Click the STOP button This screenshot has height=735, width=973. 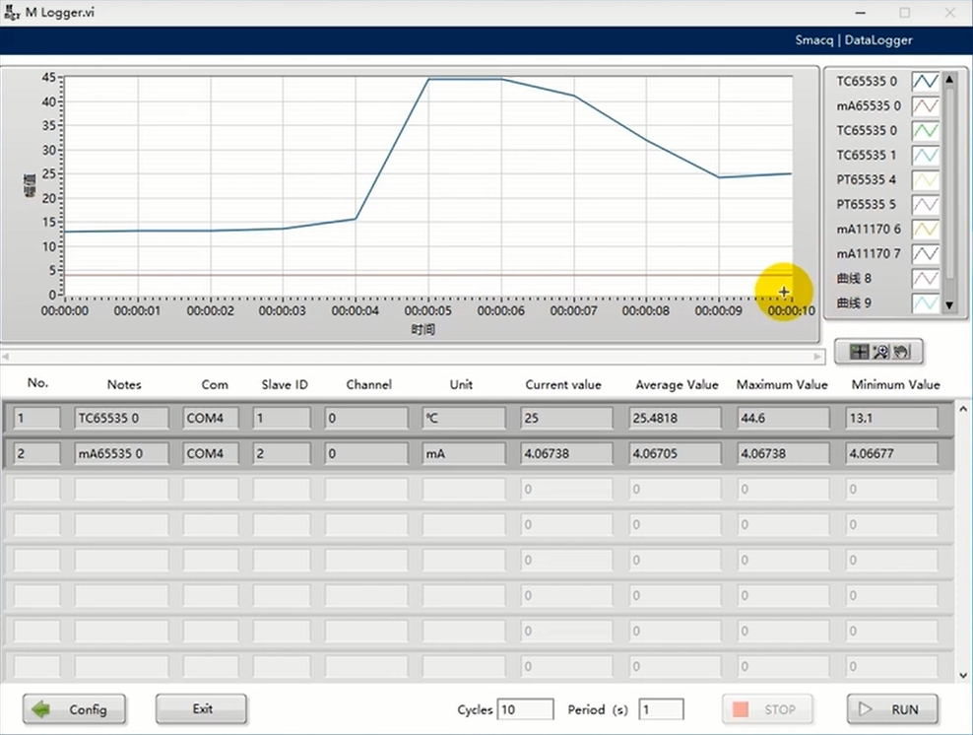point(768,709)
